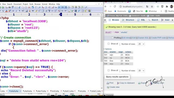Click the blue Undo arrow in editor toolbar
This screenshot has width=174, height=98.
33,7
